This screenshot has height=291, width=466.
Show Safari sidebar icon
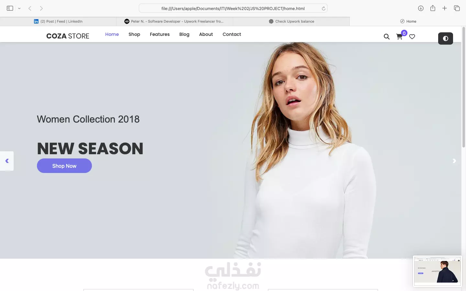point(10,8)
